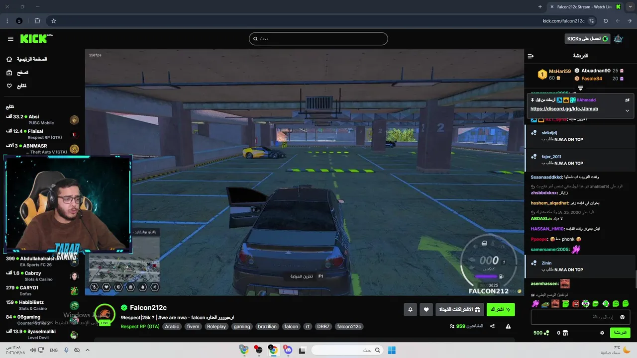Click the Gifted Subscriptions button
Screen dimensions: 637x358
coord(459,309)
